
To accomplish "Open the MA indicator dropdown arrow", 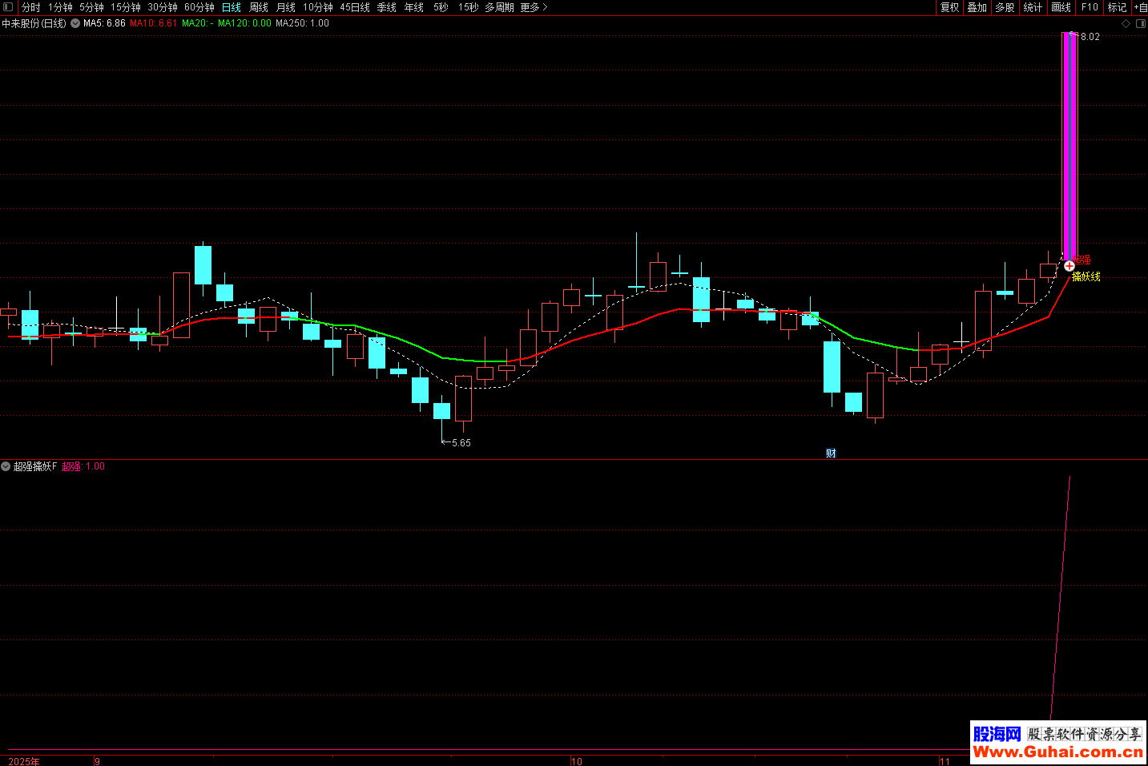I will pyautogui.click(x=75, y=24).
